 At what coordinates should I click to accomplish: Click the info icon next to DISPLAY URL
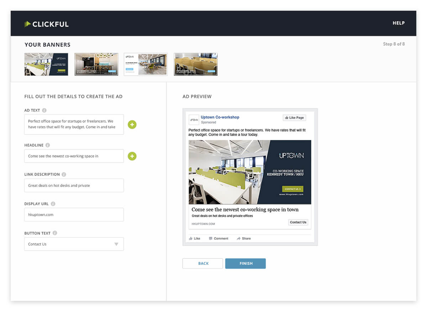tap(53, 204)
